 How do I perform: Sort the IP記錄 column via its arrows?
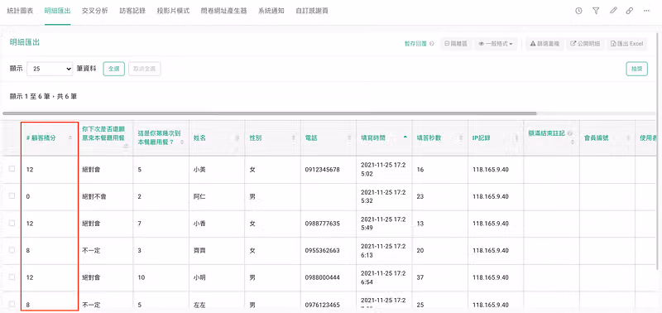(x=516, y=138)
